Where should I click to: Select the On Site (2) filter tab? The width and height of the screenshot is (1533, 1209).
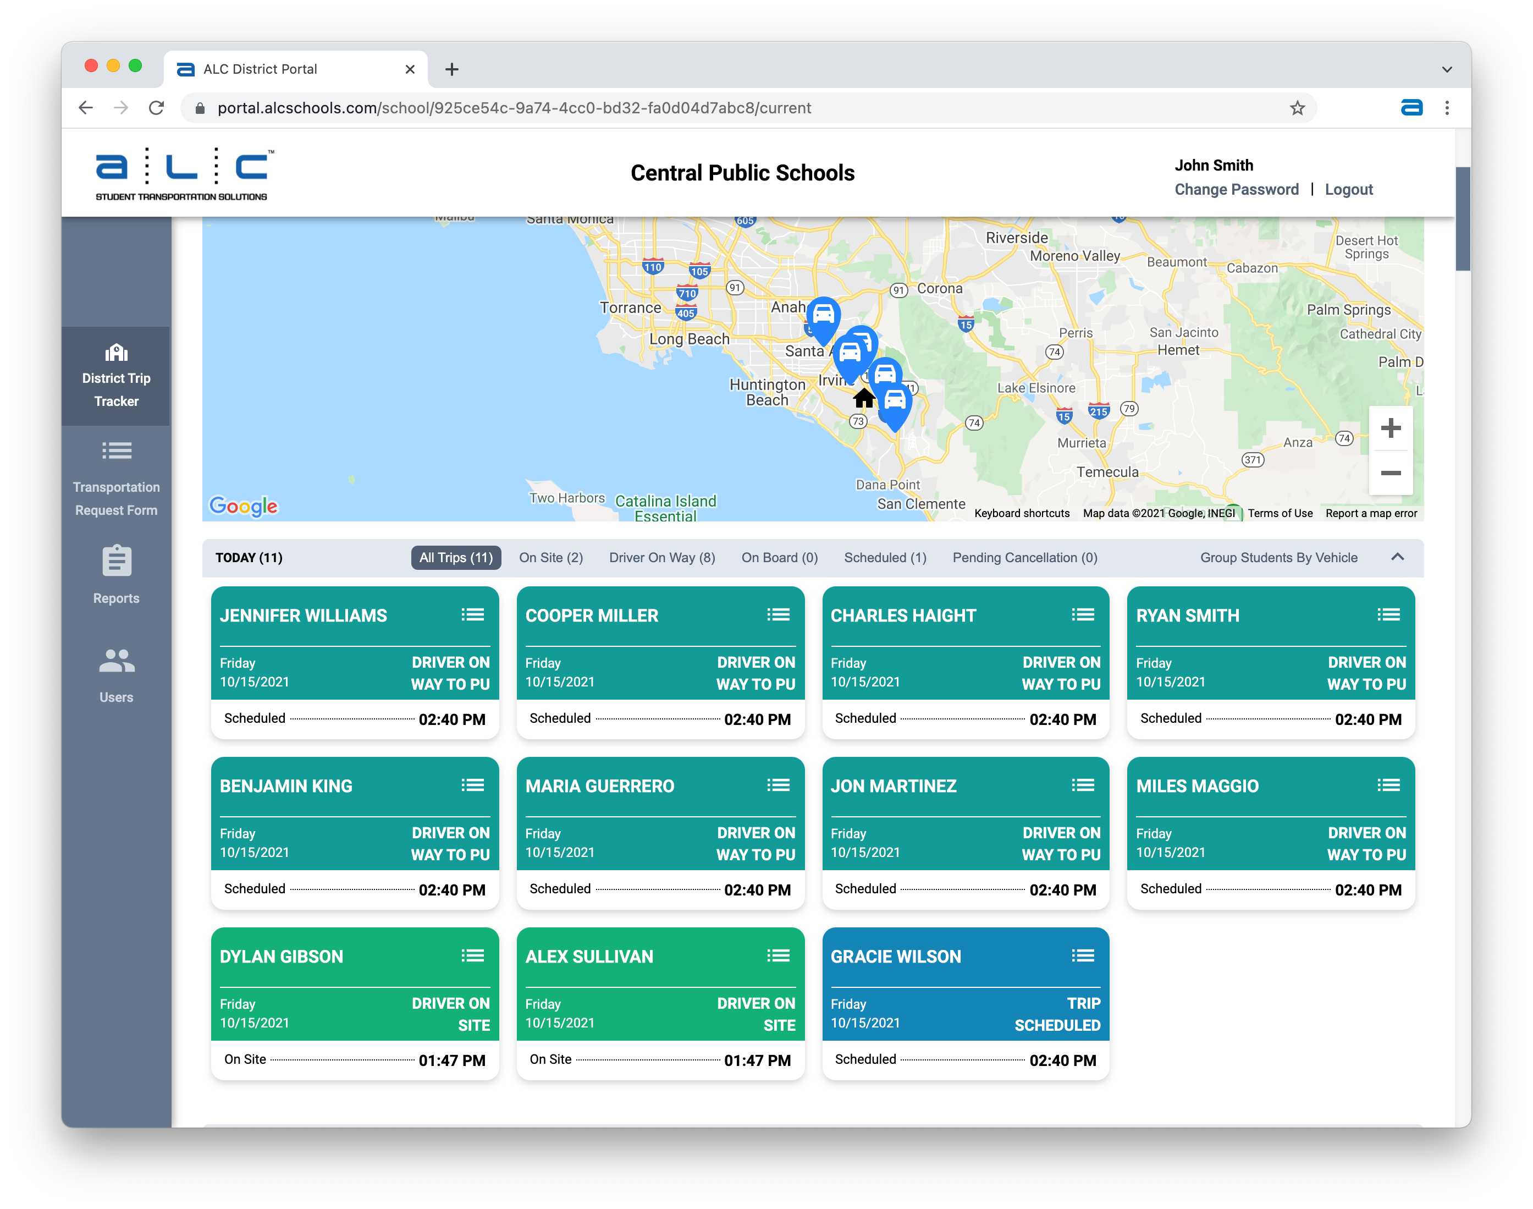click(551, 557)
